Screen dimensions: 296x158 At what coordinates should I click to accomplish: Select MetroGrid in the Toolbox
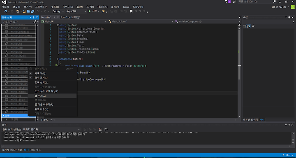point(18,44)
